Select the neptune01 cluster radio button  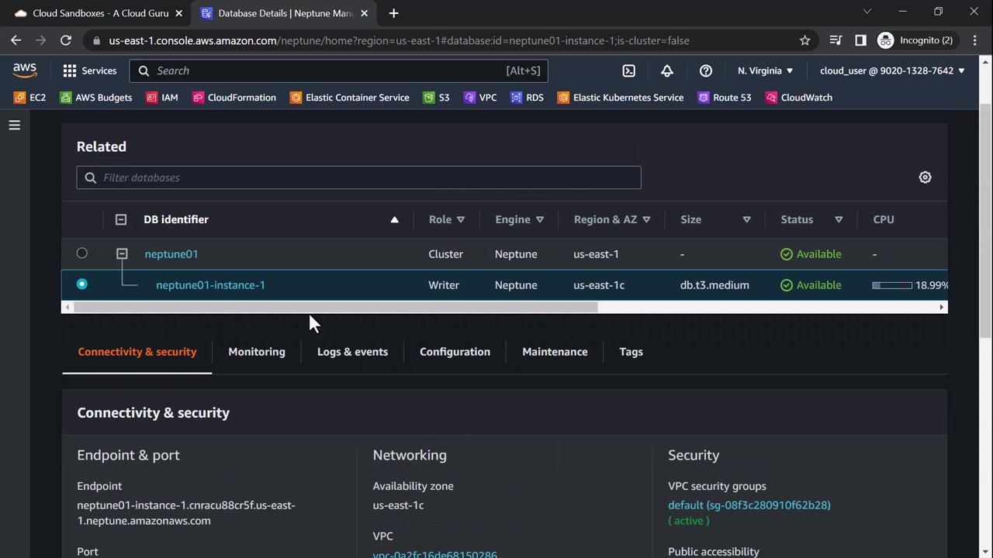tap(82, 253)
